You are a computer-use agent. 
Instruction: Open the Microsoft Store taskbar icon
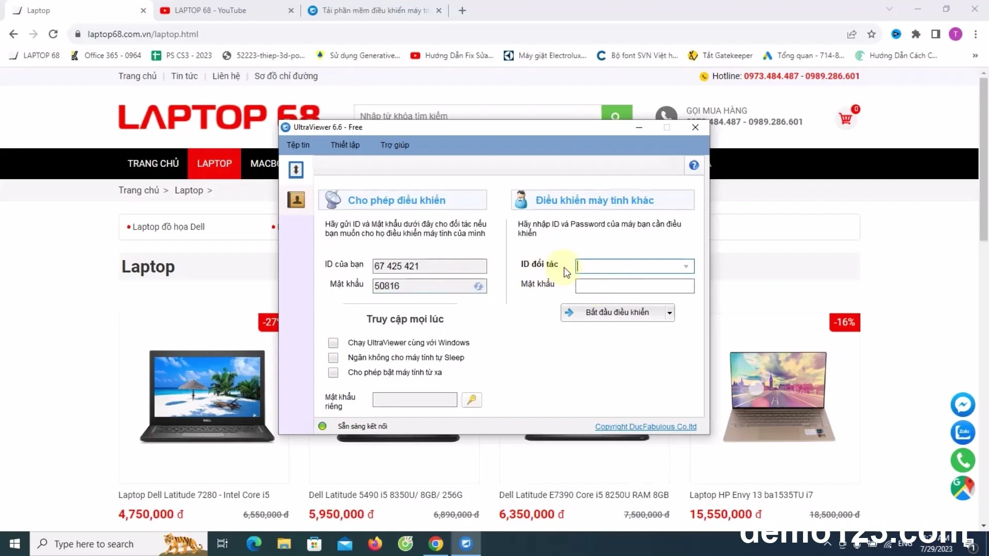click(x=314, y=544)
